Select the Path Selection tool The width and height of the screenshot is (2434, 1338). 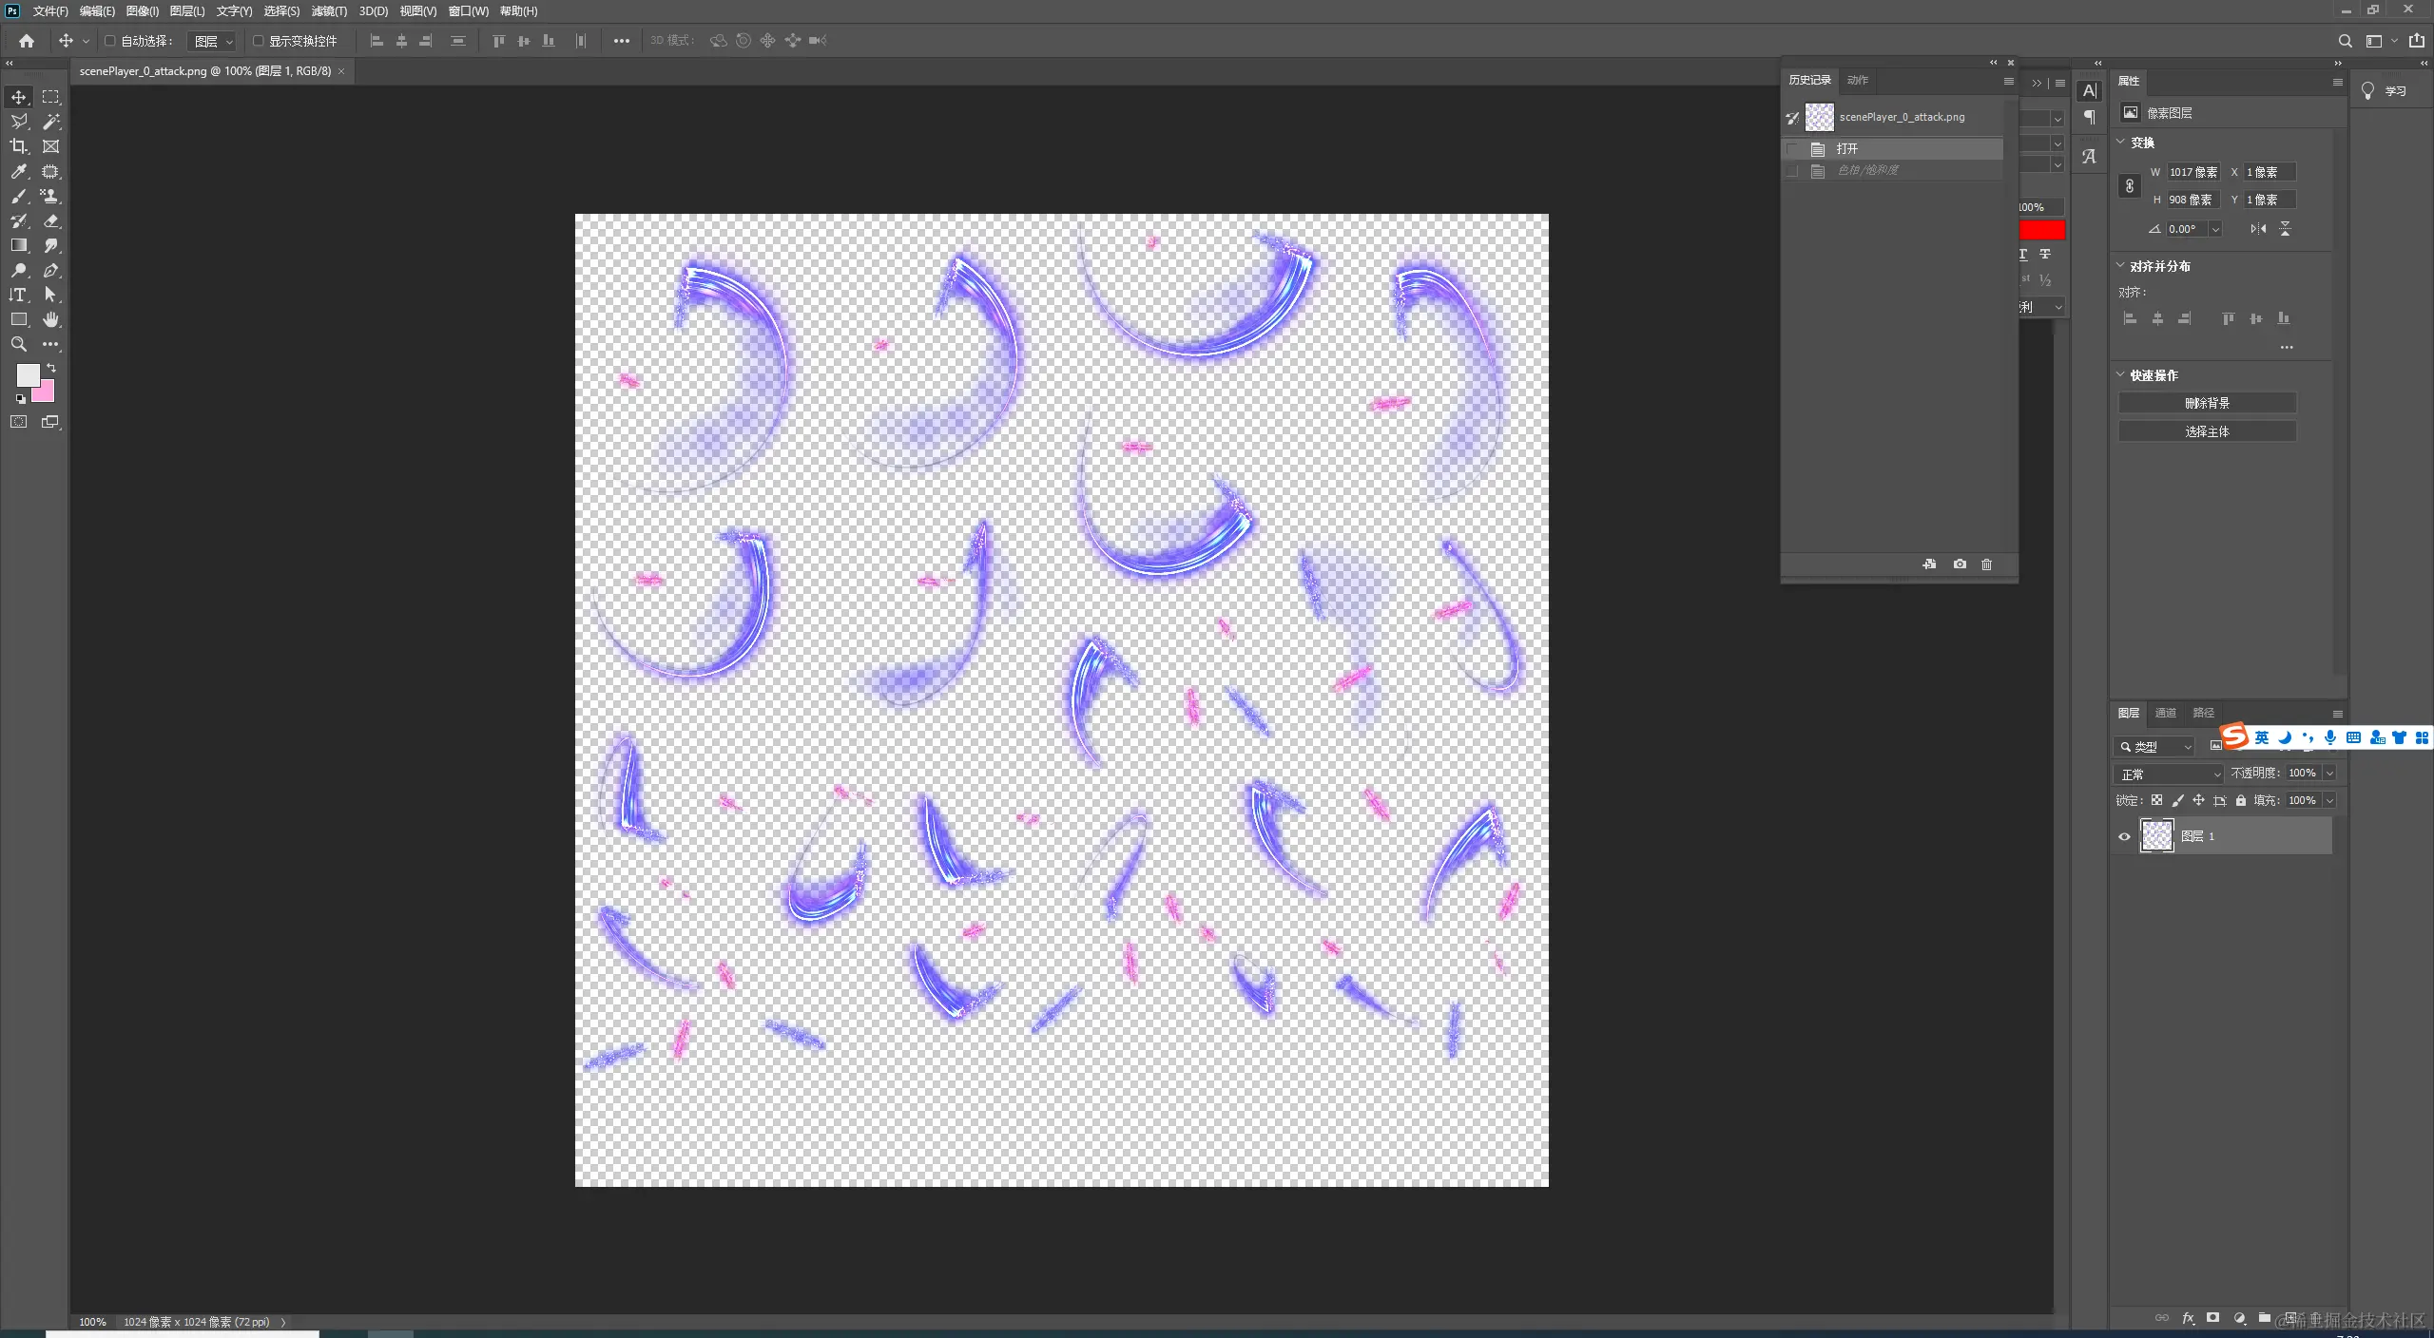pyautogui.click(x=50, y=295)
